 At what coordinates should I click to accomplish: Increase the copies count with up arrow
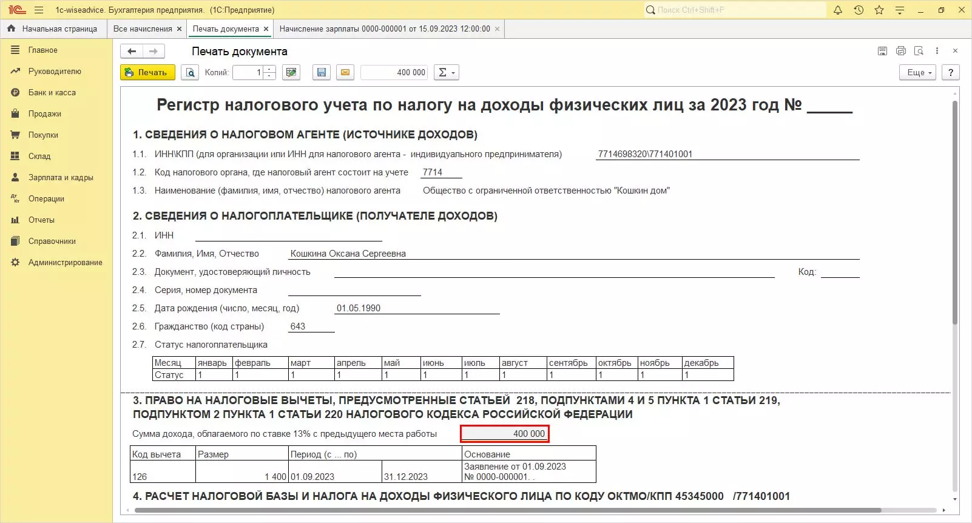pyautogui.click(x=270, y=69)
